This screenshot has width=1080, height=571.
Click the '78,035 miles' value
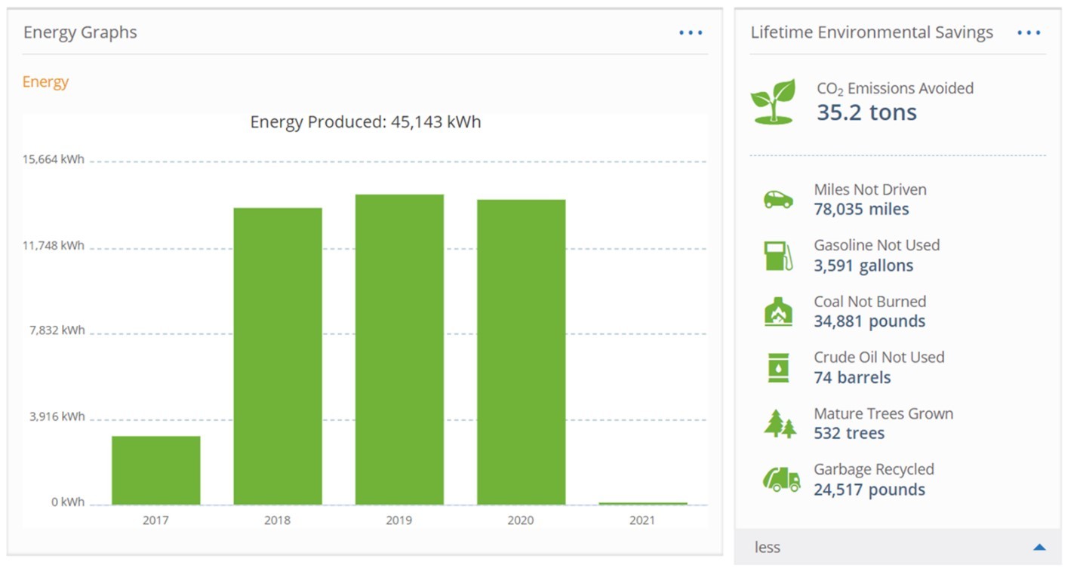pyautogui.click(x=861, y=209)
